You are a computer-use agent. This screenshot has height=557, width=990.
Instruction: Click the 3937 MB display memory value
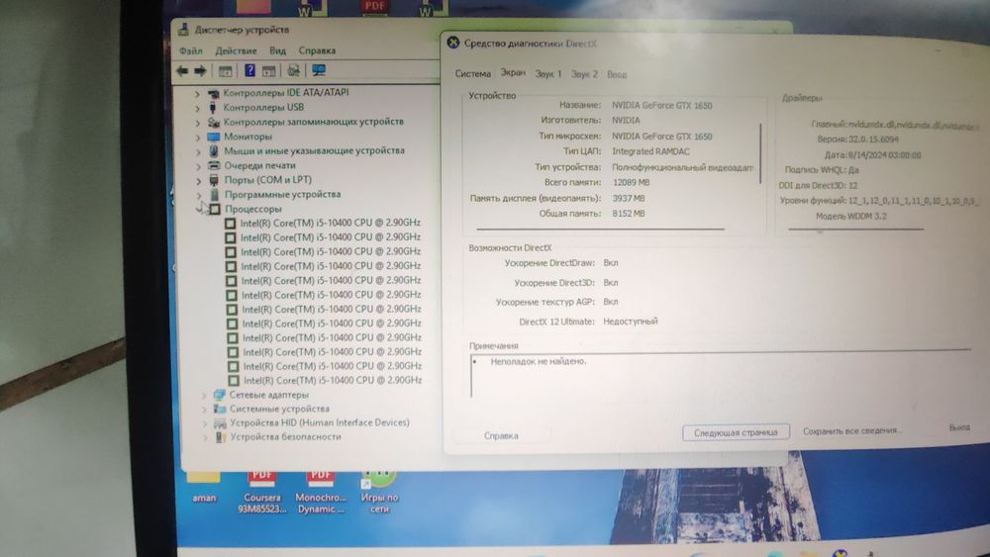click(629, 198)
